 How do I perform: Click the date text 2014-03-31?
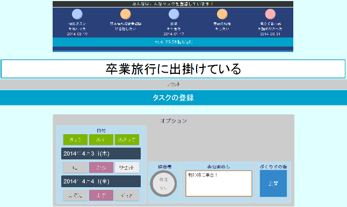coord(270,34)
